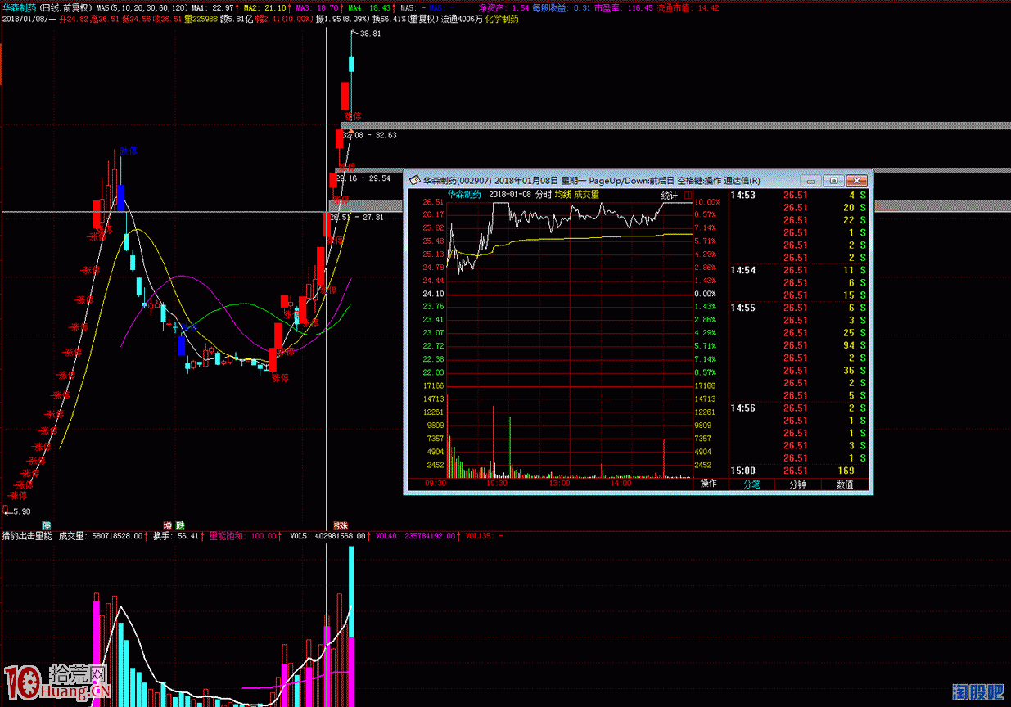Click the 操作 button below the intraday chart
The height and width of the screenshot is (707, 1011).
(708, 484)
